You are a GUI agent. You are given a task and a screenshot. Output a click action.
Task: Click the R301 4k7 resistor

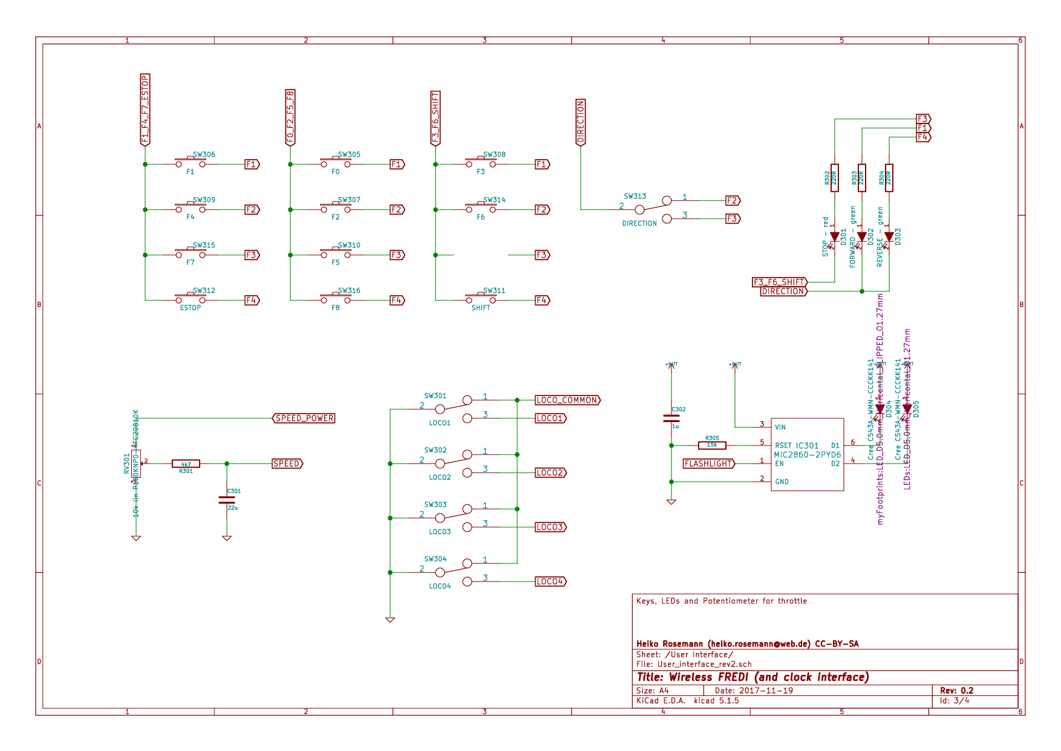click(x=186, y=464)
